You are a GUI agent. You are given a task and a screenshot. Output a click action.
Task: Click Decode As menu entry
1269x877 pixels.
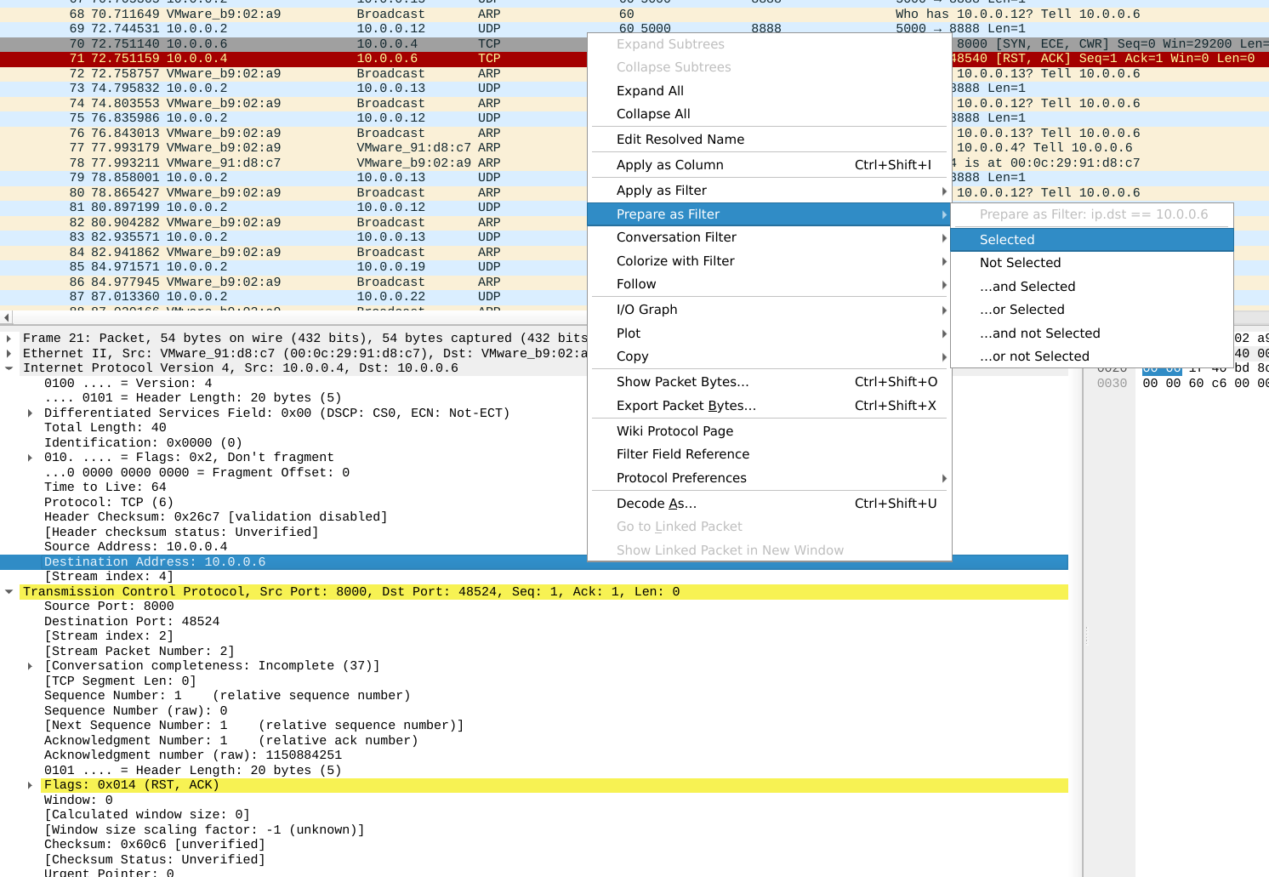[656, 504]
